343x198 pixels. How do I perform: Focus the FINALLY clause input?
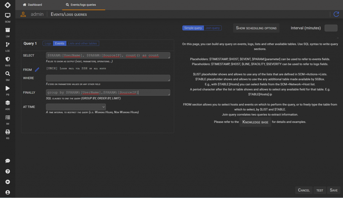pyautogui.click(x=108, y=92)
